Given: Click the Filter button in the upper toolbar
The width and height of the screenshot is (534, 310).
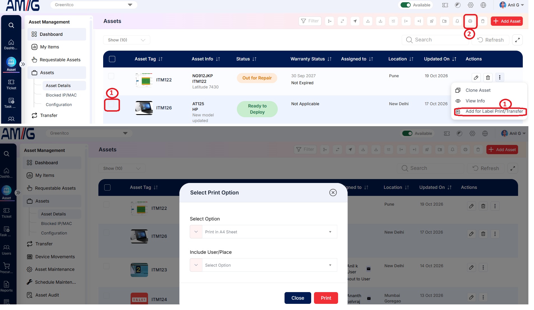Looking at the screenshot, I should click(x=310, y=21).
